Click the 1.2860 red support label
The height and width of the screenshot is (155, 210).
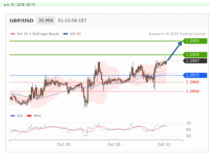(192, 82)
